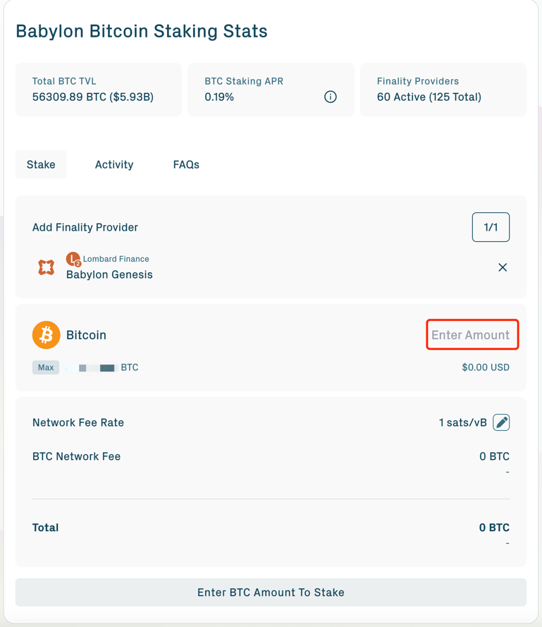Click the Max button
The height and width of the screenshot is (627, 542).
click(x=45, y=367)
